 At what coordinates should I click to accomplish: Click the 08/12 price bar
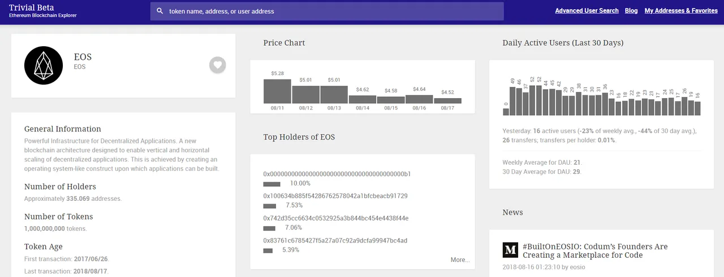pos(306,94)
